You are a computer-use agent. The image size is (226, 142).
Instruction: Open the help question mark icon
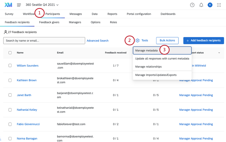[192, 5]
